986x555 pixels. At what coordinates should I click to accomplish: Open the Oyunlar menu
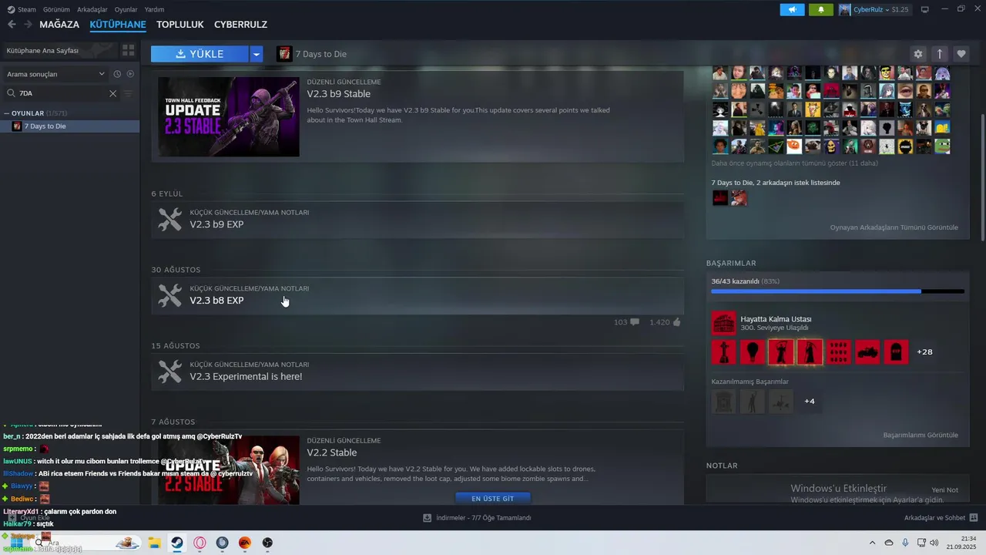pyautogui.click(x=126, y=9)
